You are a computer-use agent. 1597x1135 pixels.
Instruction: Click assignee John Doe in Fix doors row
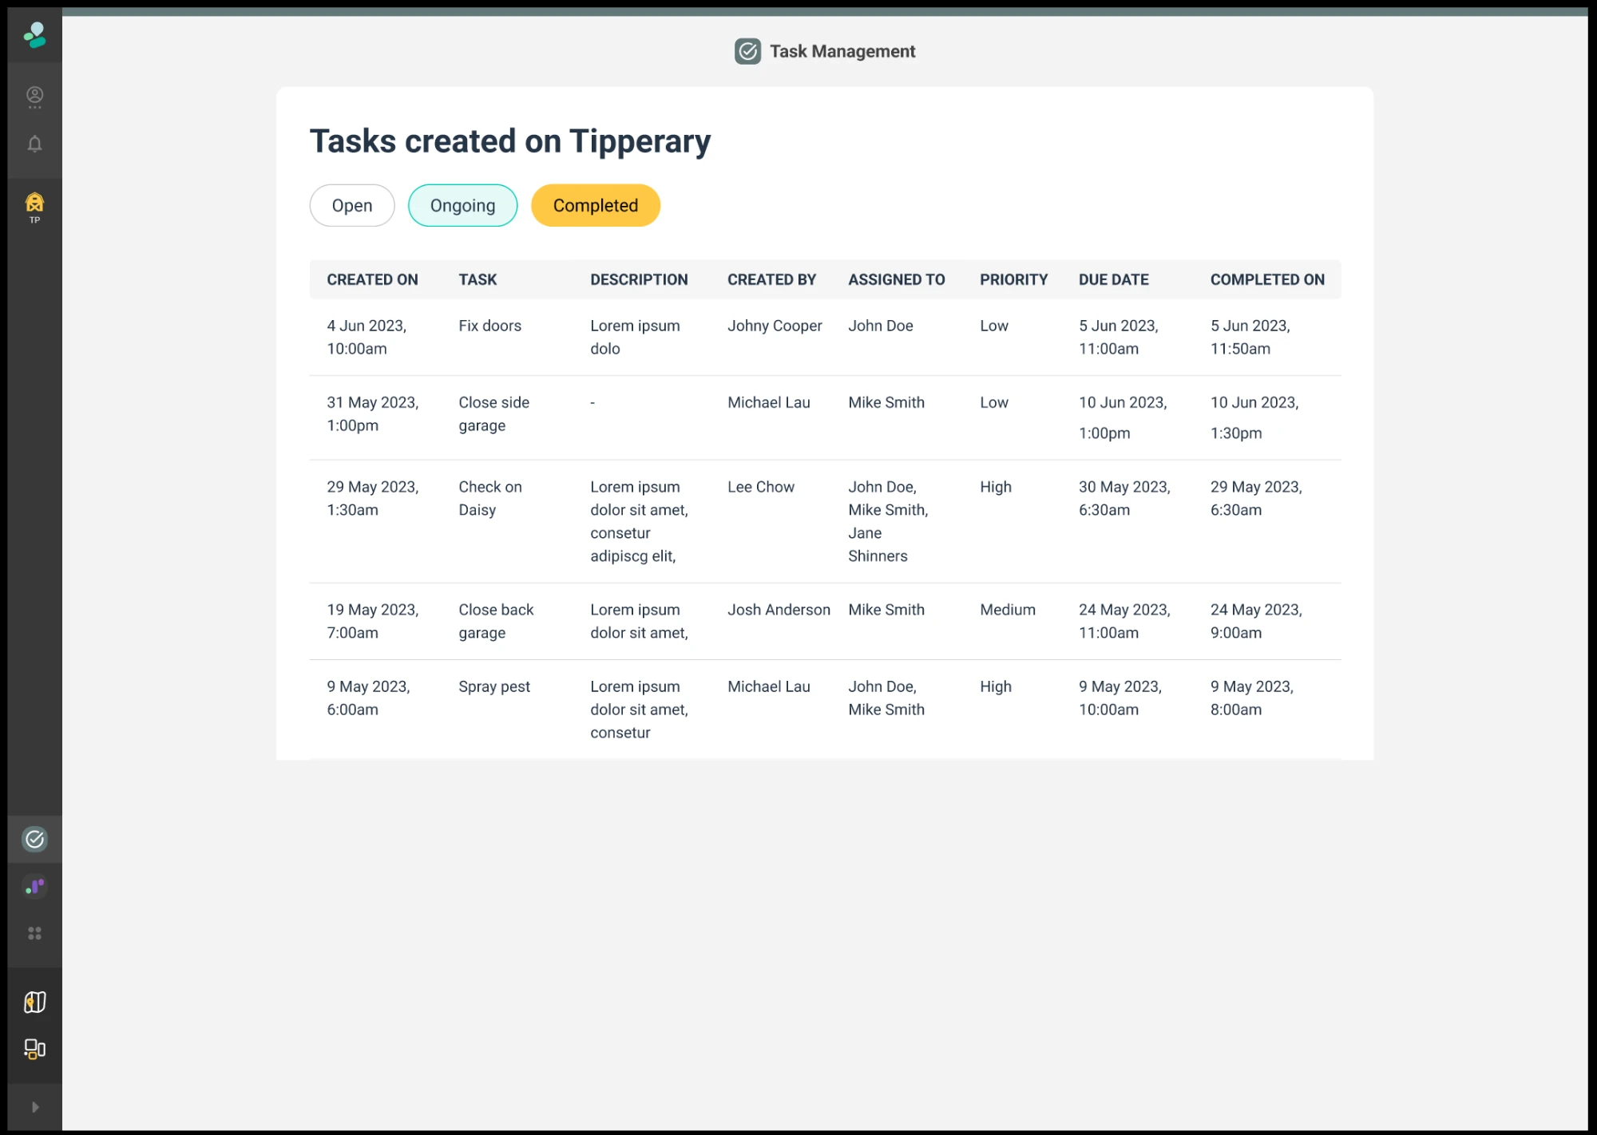click(881, 326)
